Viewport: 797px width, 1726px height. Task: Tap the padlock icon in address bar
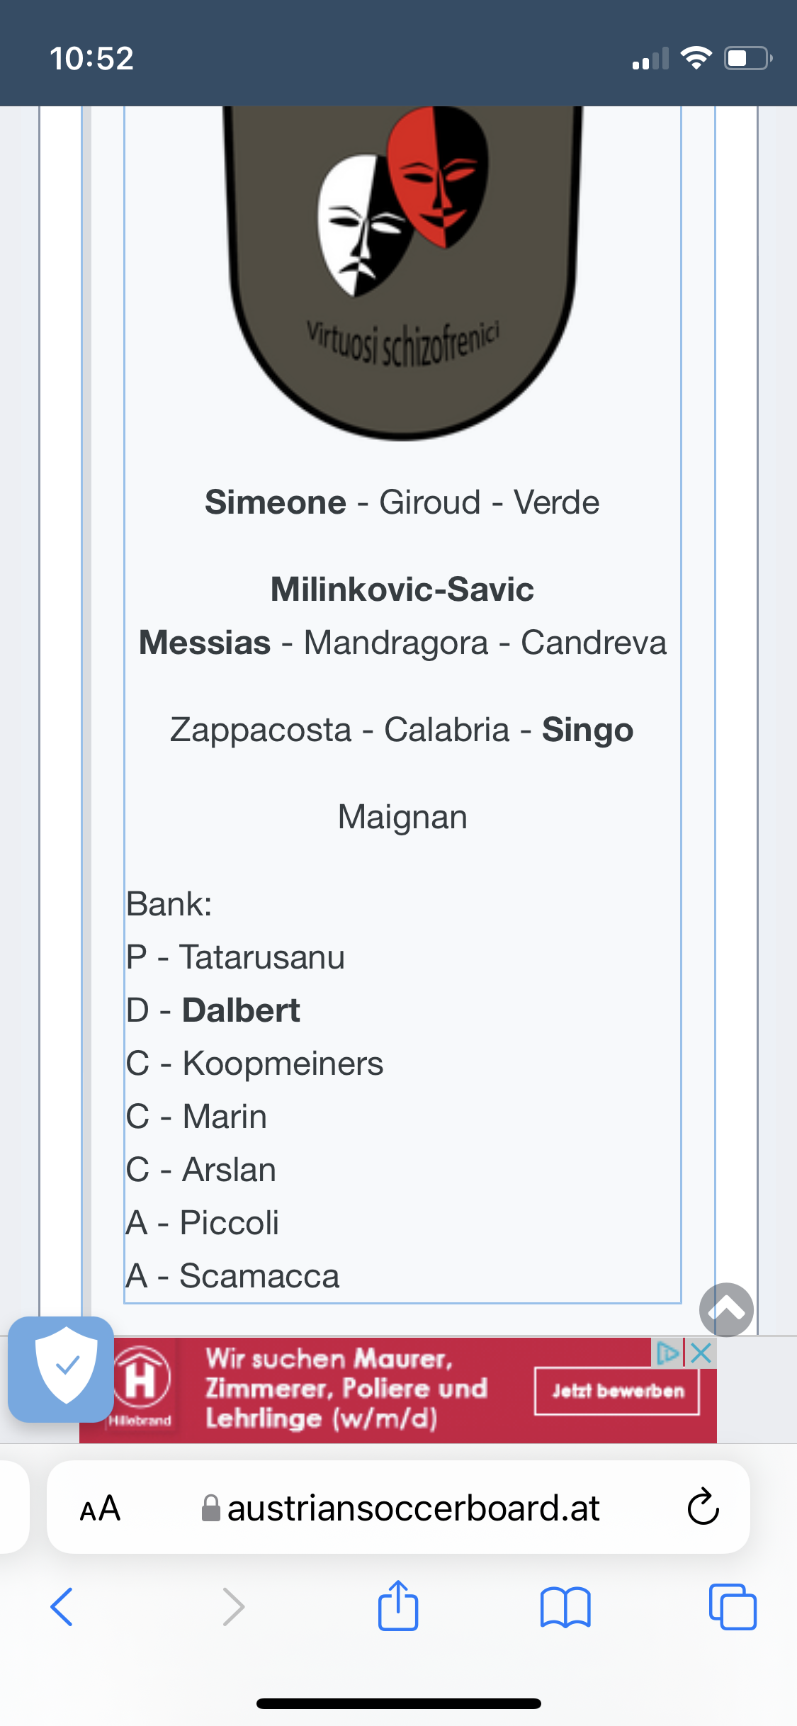210,1508
